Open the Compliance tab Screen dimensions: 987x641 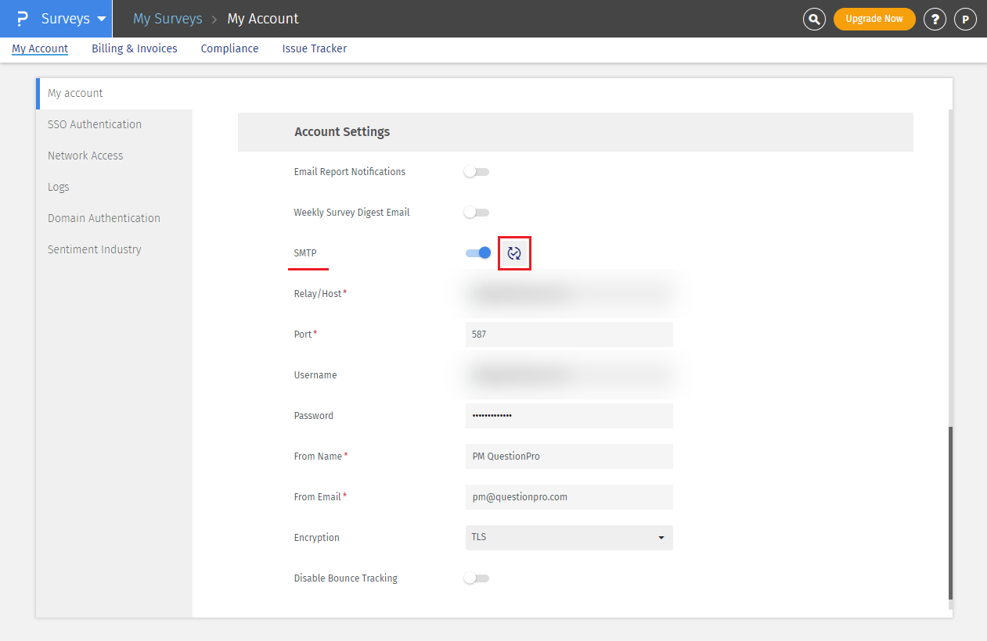[229, 48]
